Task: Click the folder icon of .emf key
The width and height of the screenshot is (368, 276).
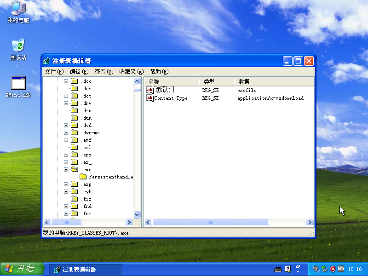Action: (75, 140)
